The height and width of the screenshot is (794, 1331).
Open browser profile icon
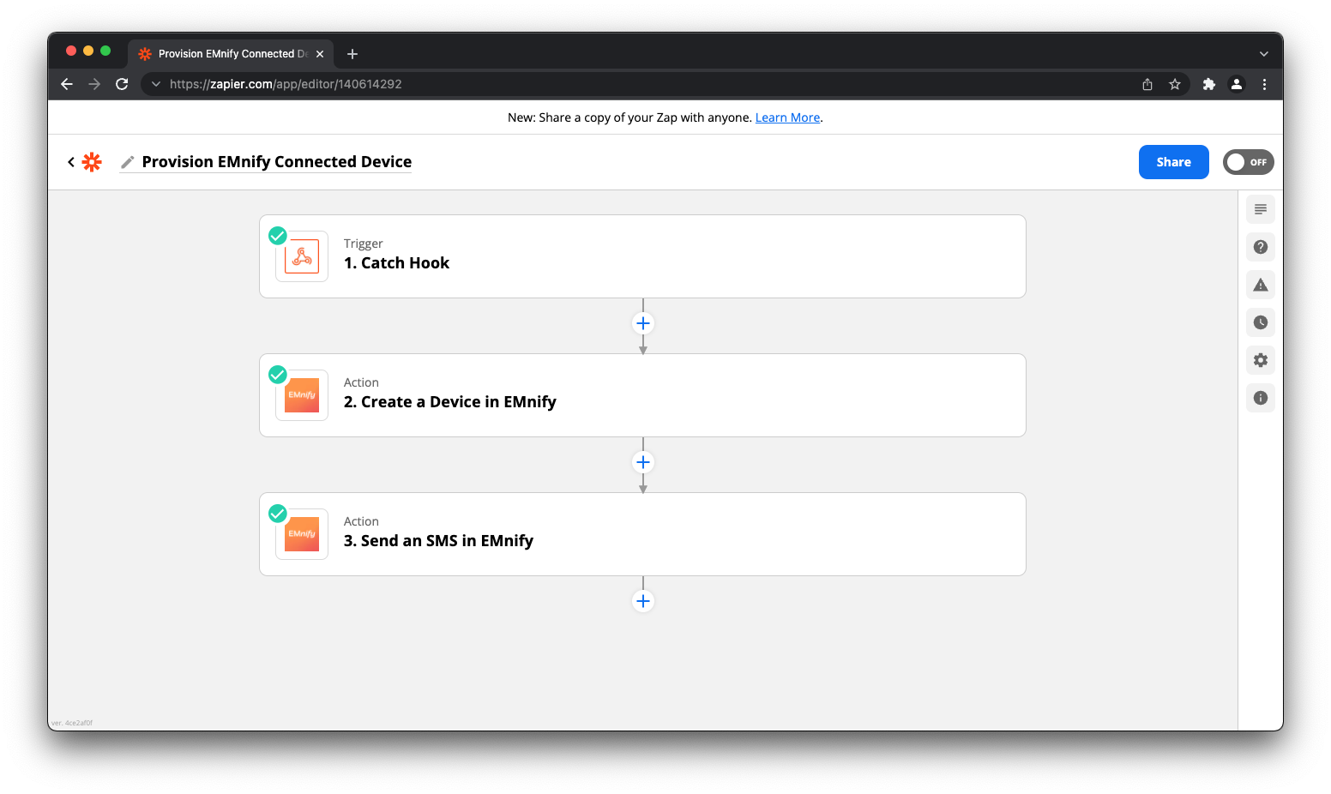click(1237, 84)
